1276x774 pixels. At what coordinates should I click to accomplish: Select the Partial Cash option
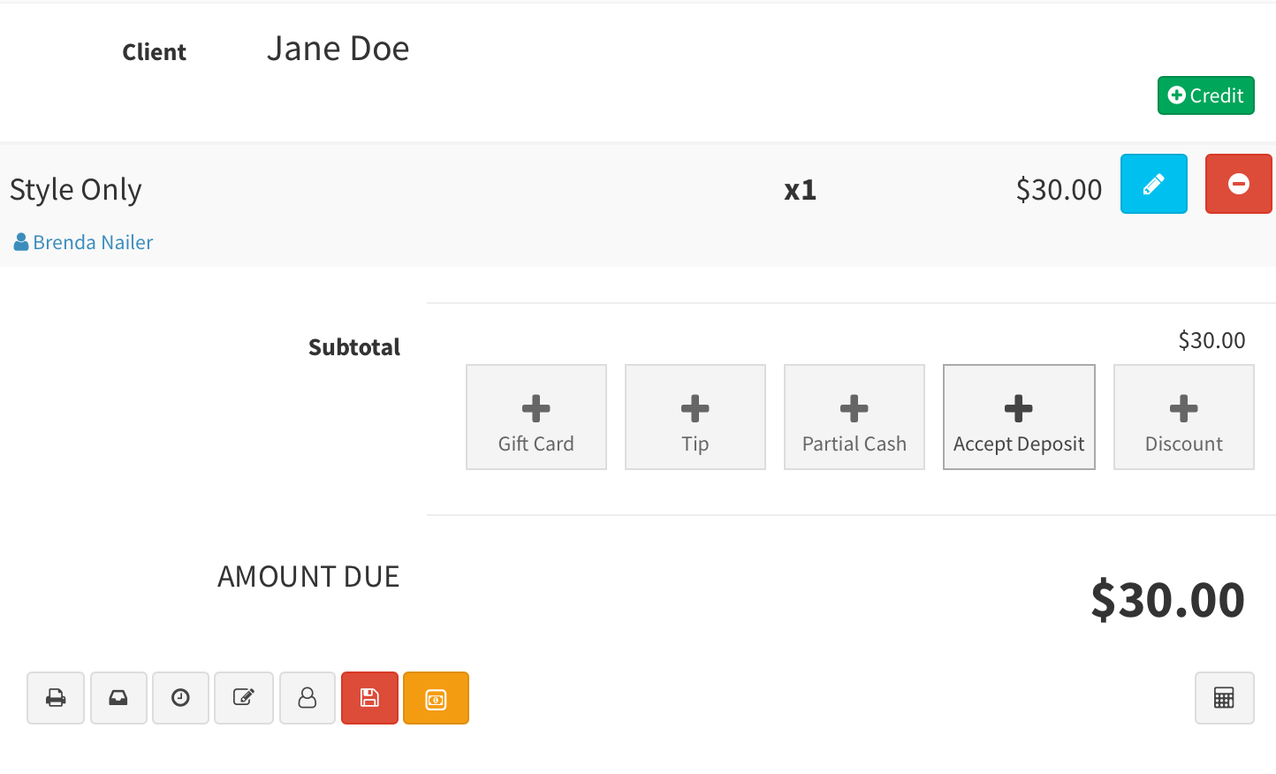(854, 417)
